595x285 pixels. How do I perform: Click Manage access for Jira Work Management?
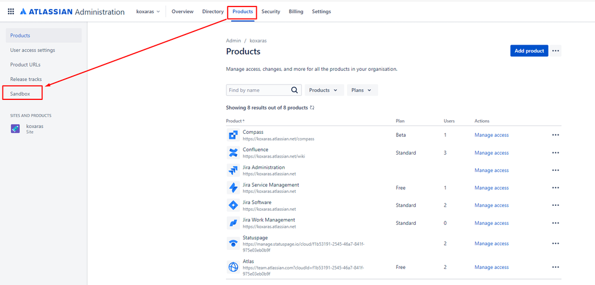pos(491,223)
